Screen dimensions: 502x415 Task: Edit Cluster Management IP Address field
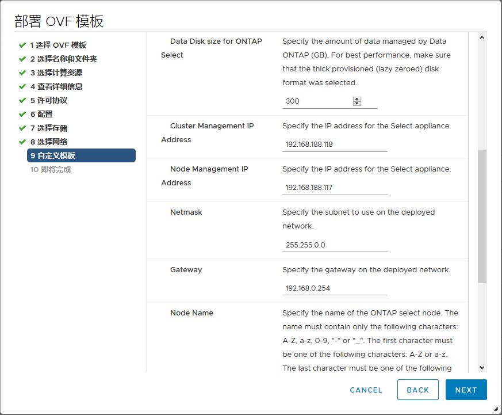[x=335, y=144]
